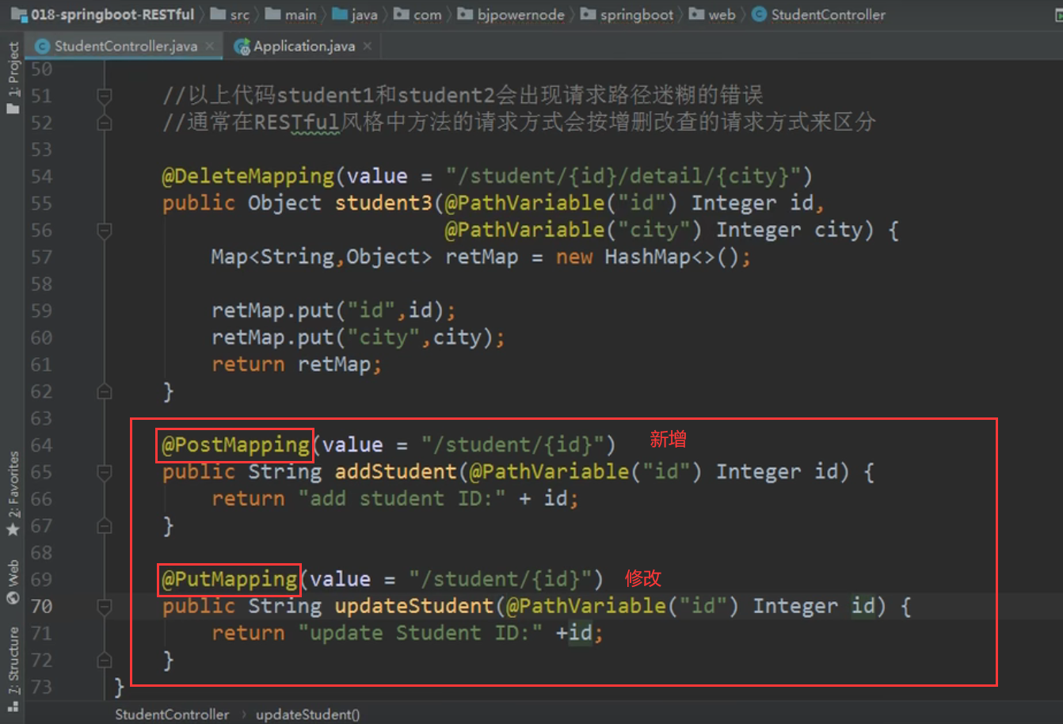Screen dimensions: 1063x724
Task: Click retMap.put("city",city) statement
Action: [358, 337]
